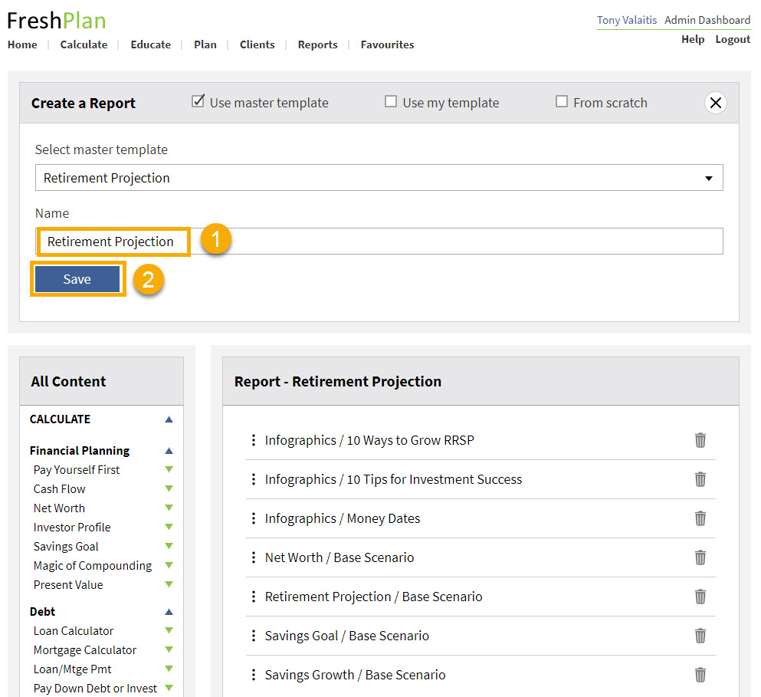Open Tony Valaitis profile link
The width and height of the screenshot is (761, 697).
(627, 20)
